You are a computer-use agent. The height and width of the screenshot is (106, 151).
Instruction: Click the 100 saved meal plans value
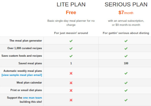click(x=126, y=63)
